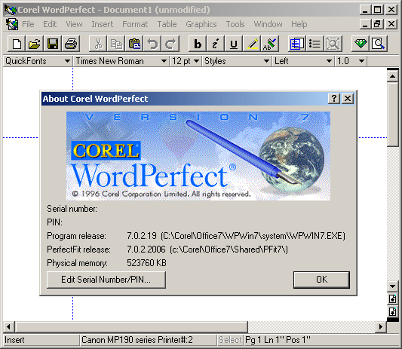Image resolution: width=402 pixels, height=349 pixels.
Task: Select the Highlight pen tool
Action: tap(252, 44)
